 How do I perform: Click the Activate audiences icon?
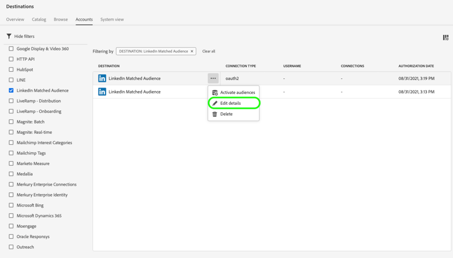coord(214,93)
